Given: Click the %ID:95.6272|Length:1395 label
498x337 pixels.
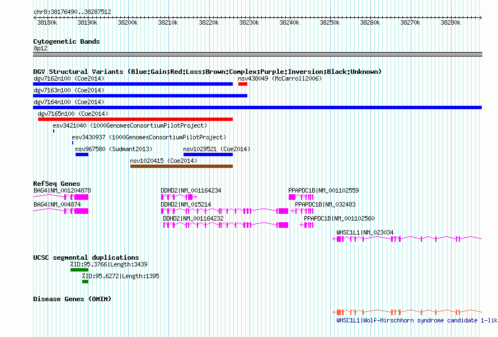Looking at the screenshot, I should 120,276.
